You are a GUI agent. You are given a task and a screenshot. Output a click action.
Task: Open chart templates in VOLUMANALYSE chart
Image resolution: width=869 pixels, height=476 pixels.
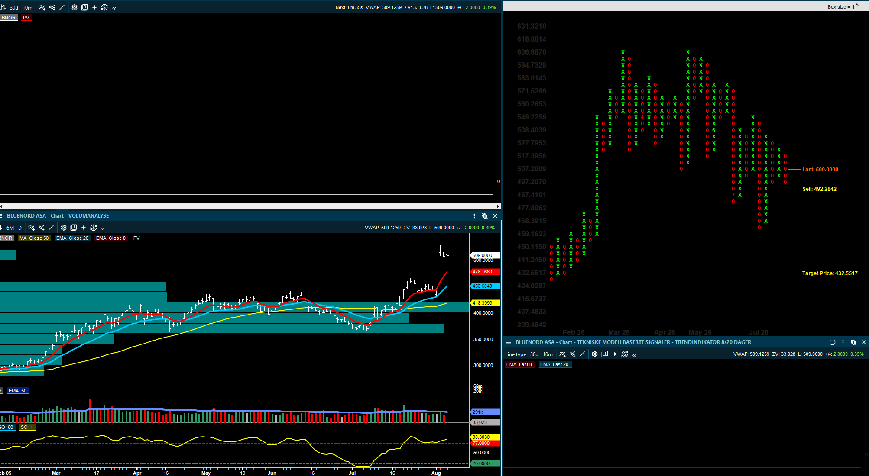(74, 228)
